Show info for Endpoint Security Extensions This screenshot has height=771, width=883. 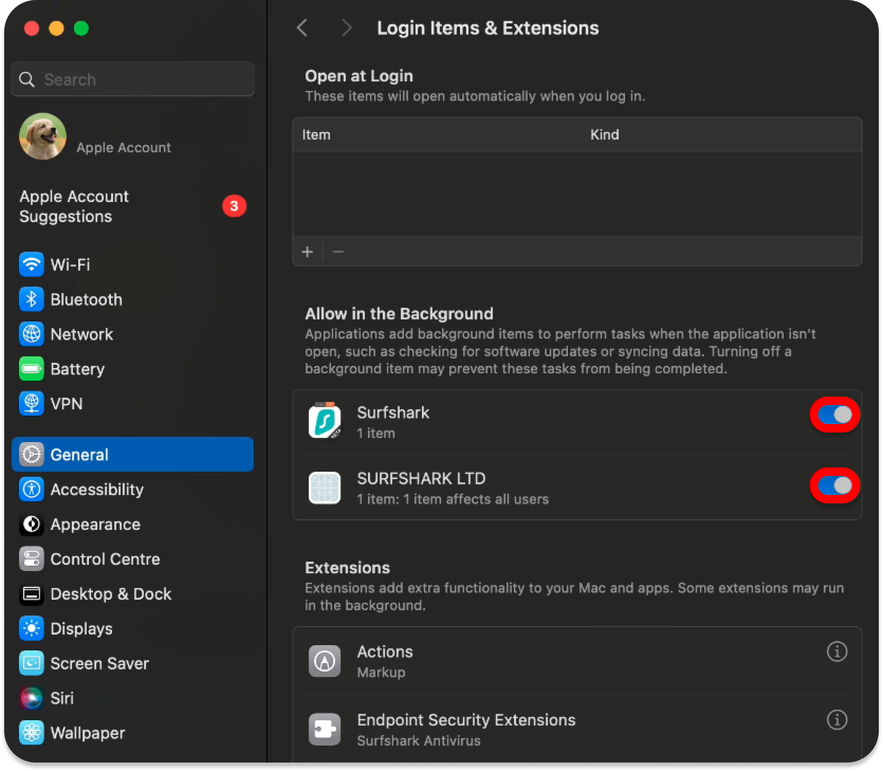point(836,720)
